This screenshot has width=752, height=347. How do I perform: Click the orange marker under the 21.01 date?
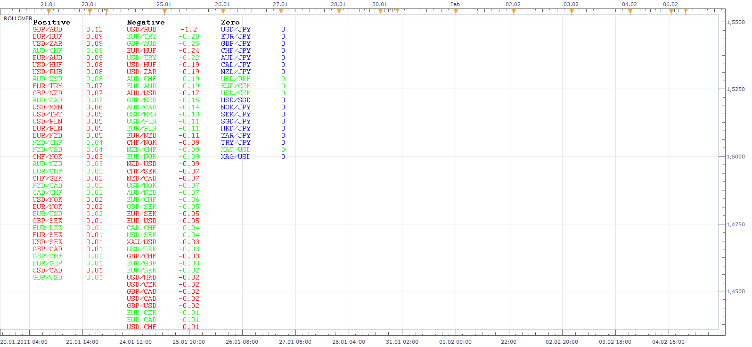48,11
